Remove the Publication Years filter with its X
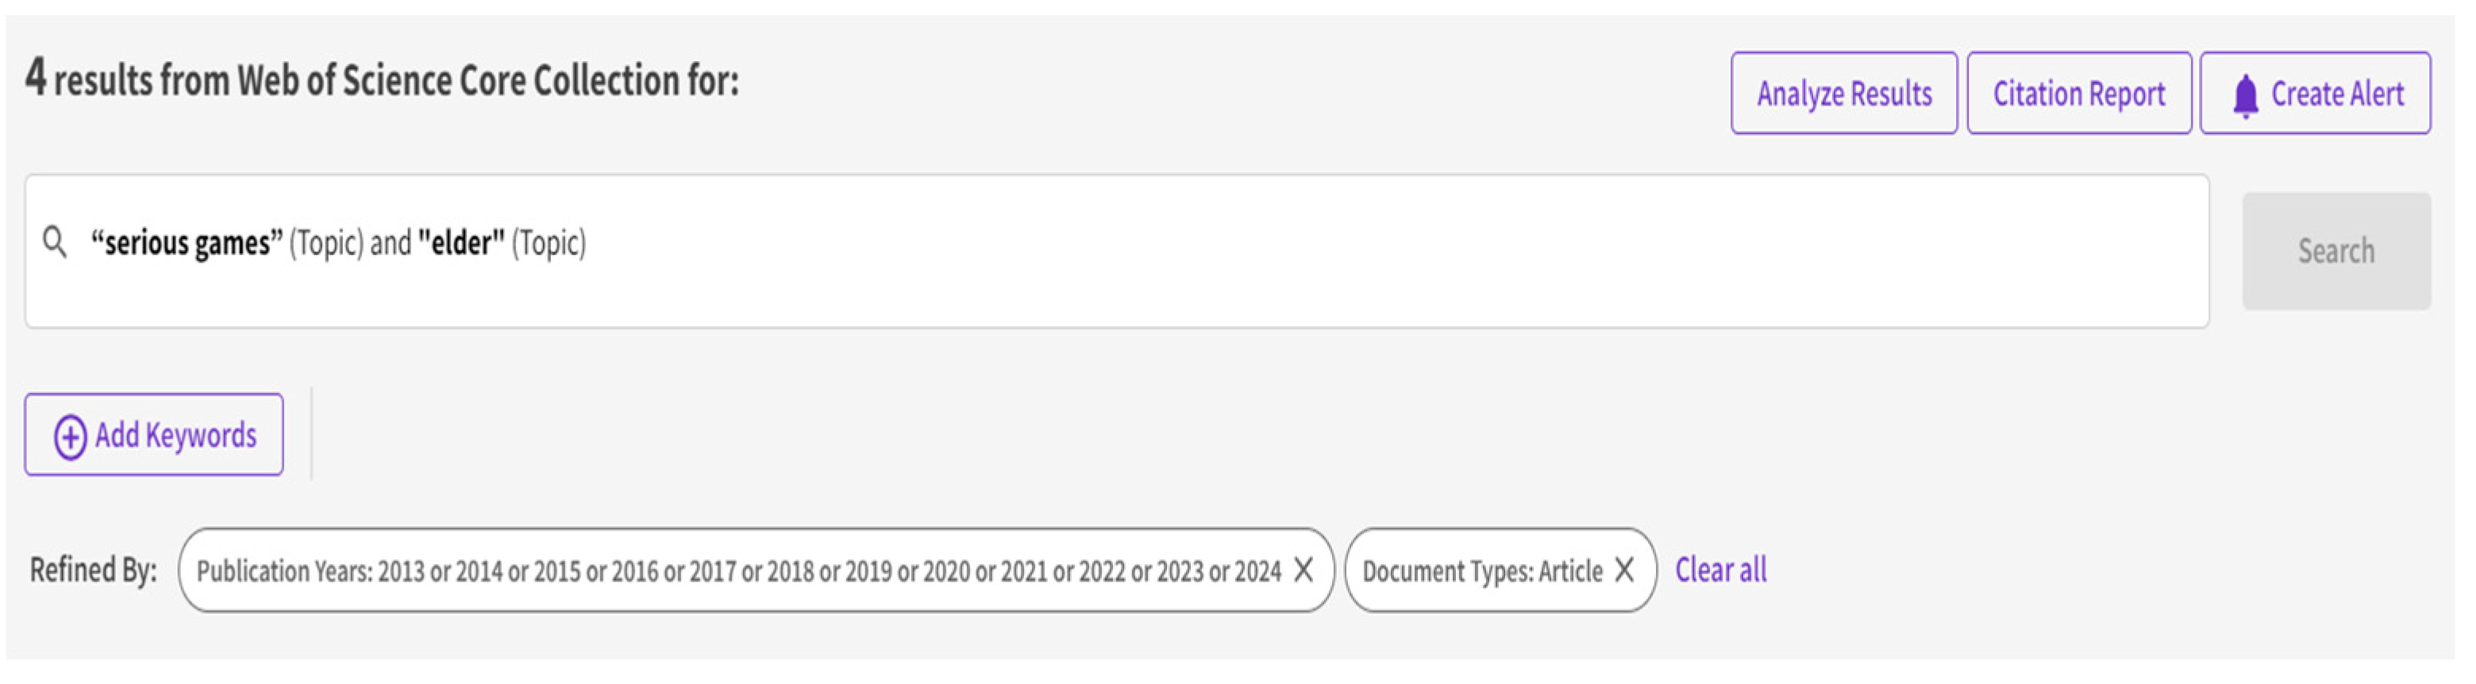The width and height of the screenshot is (2476, 684). 1303,571
